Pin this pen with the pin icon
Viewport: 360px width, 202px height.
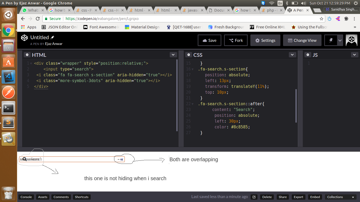331,40
